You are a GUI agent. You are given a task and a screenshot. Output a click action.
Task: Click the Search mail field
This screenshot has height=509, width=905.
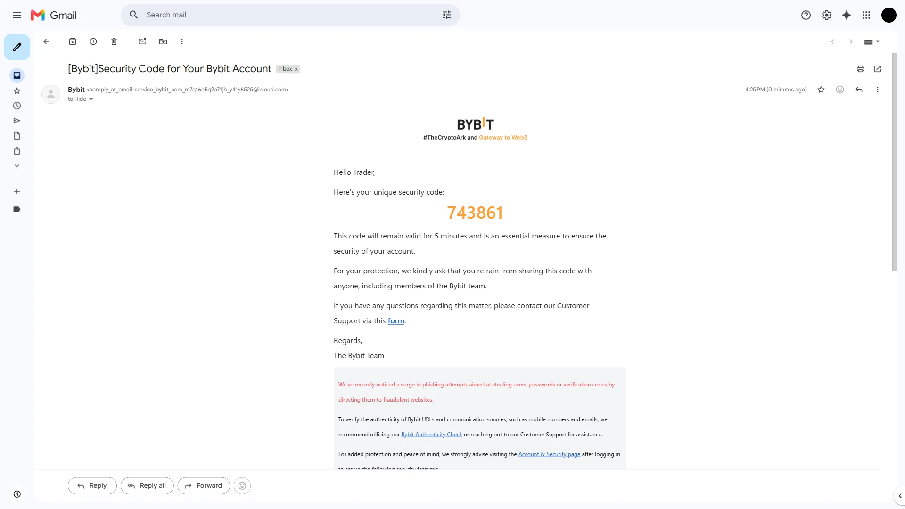point(290,15)
